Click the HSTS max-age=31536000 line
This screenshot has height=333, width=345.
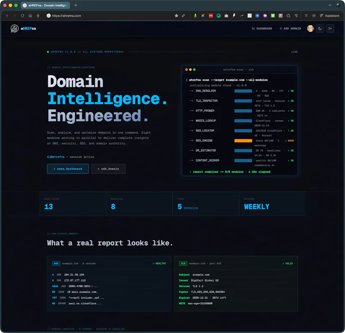click(196, 304)
